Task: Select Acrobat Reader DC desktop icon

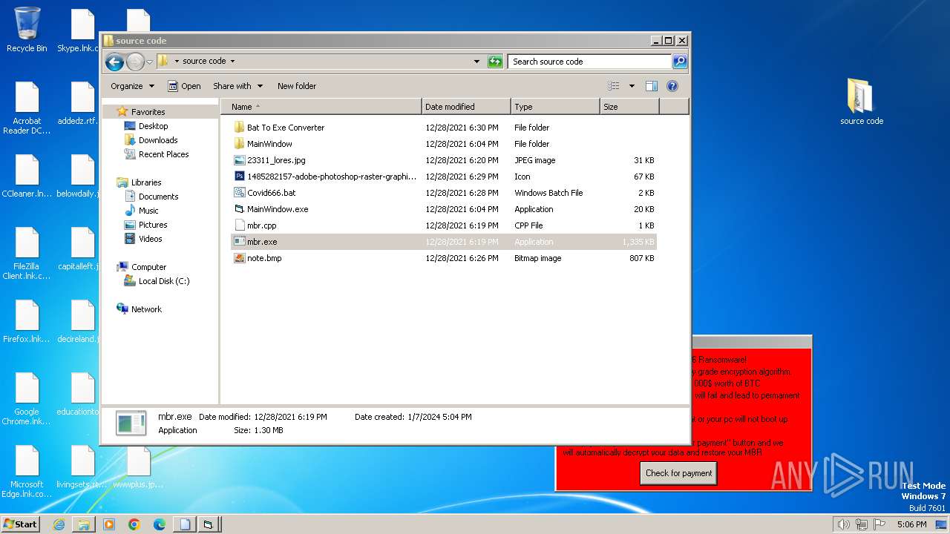Action: [x=27, y=109]
